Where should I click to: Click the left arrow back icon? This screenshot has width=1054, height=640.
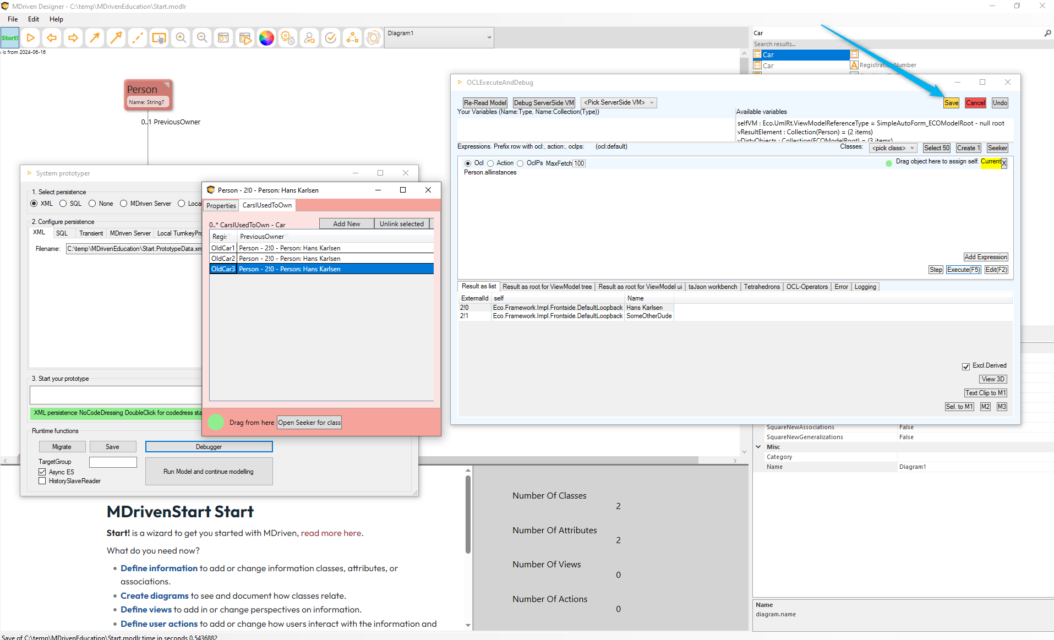coord(52,38)
